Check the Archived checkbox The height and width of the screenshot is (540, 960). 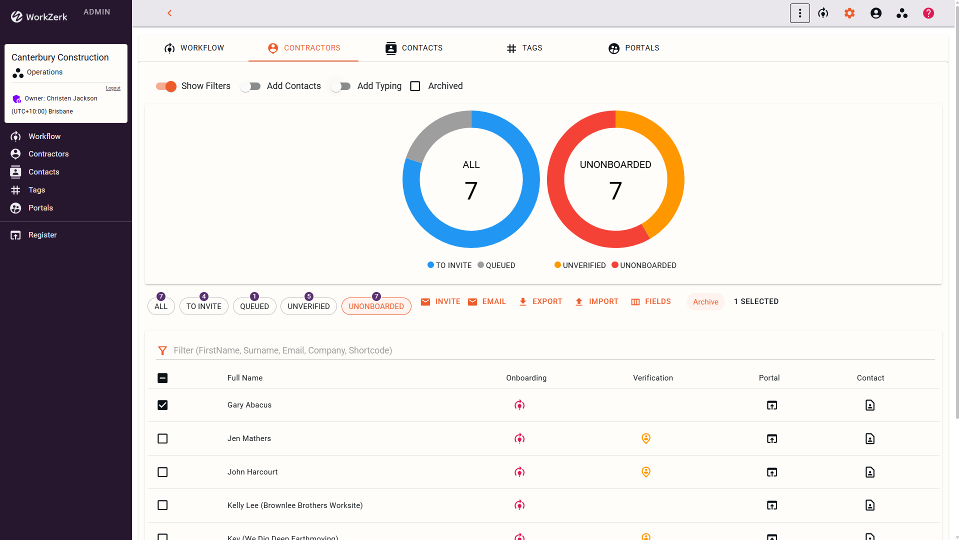(x=415, y=86)
